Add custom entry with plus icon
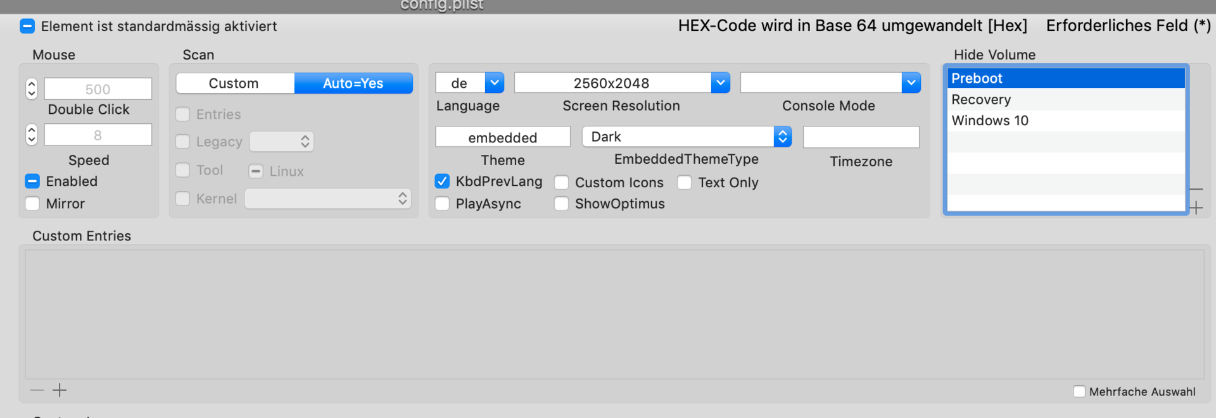Screen dimensions: 1216x418 coord(60,390)
